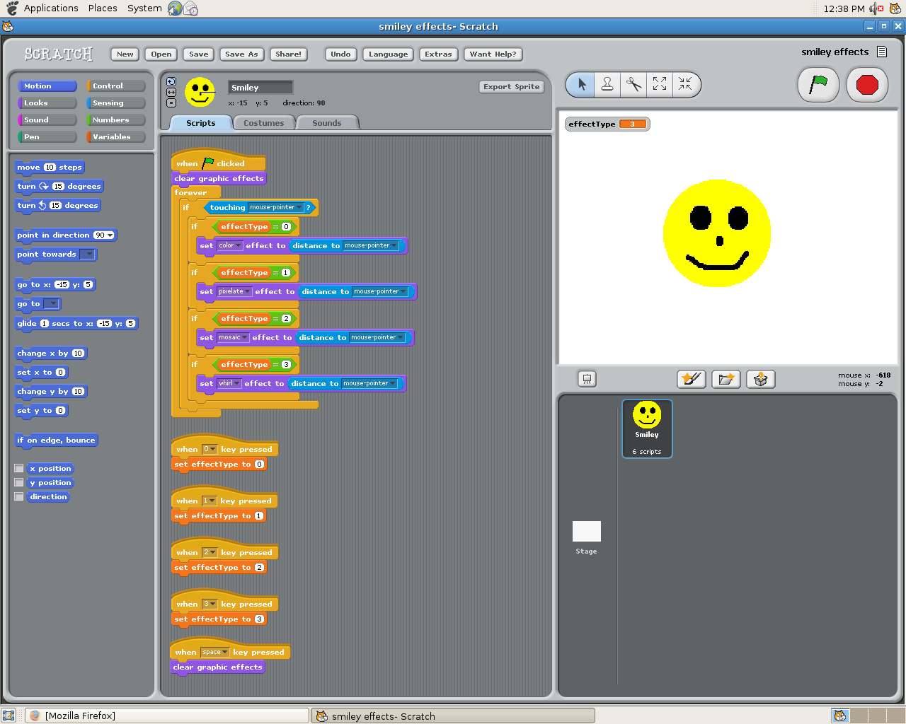Switch to the Scripts tab
This screenshot has width=906, height=724.
tap(201, 123)
